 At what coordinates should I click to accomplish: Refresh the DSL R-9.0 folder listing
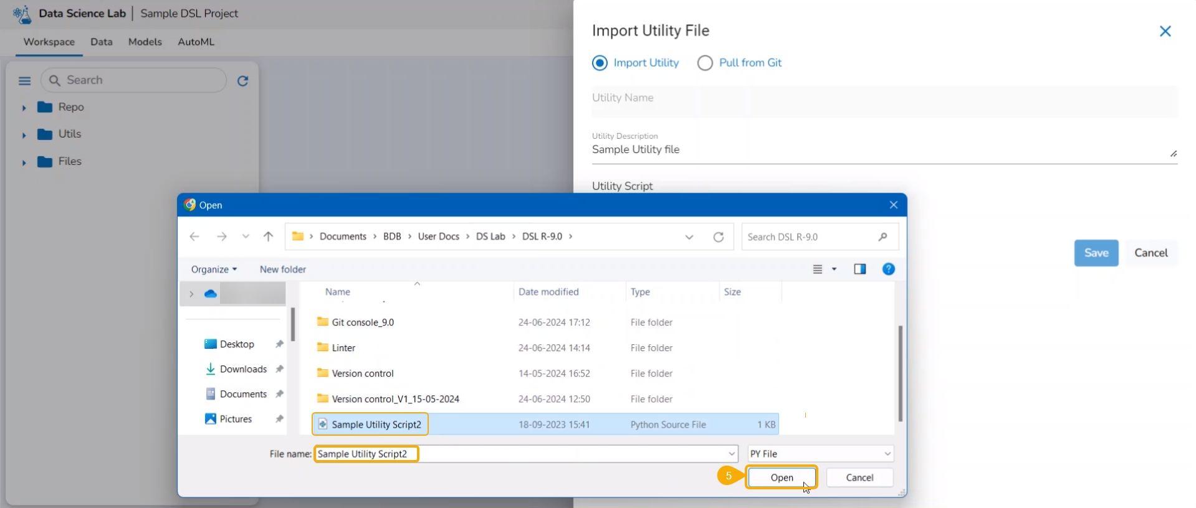pyautogui.click(x=719, y=237)
